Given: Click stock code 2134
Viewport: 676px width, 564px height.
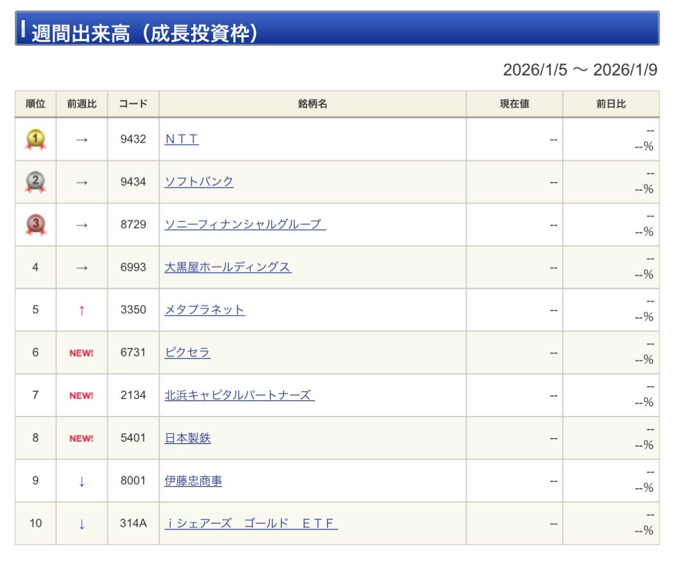Looking at the screenshot, I should [x=133, y=395].
